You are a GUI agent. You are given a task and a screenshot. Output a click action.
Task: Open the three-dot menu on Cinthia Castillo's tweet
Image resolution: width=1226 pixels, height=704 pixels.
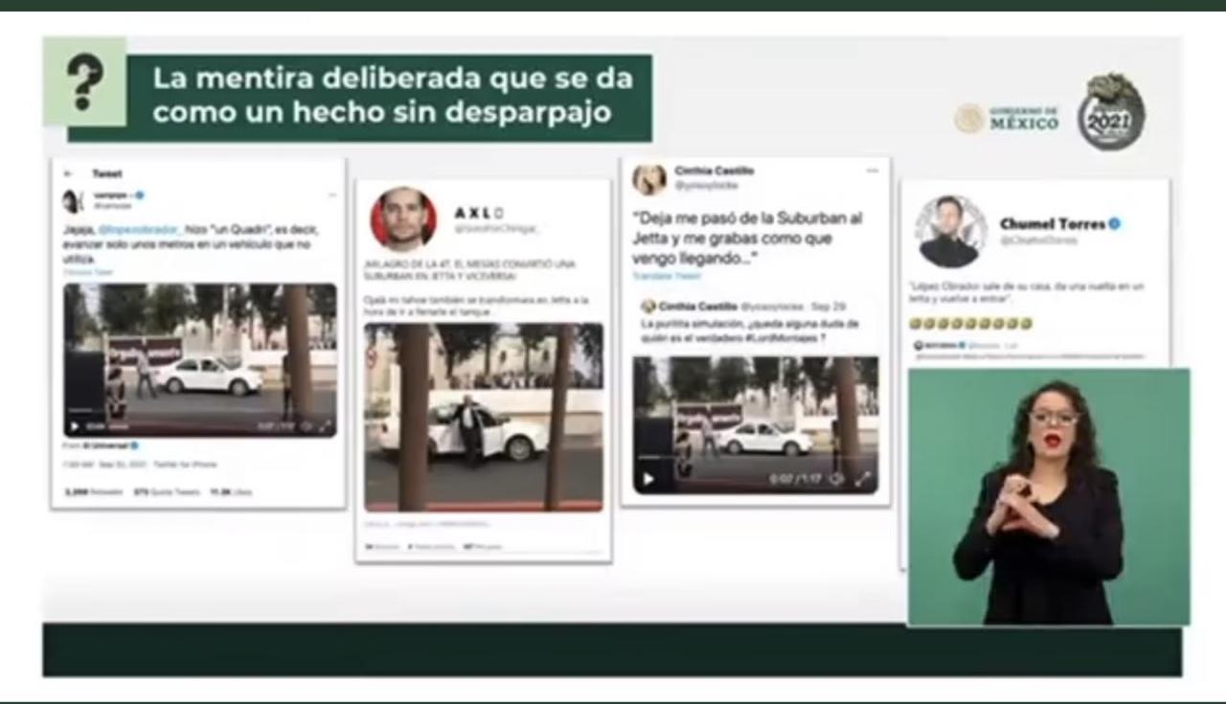coord(872,171)
